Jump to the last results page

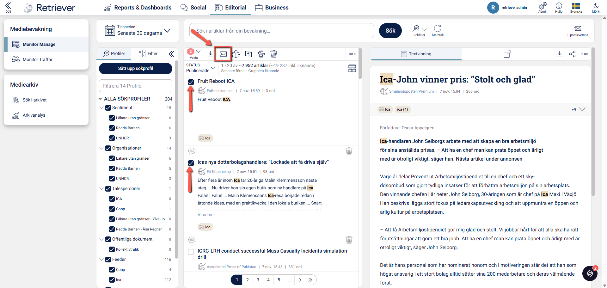(310, 280)
